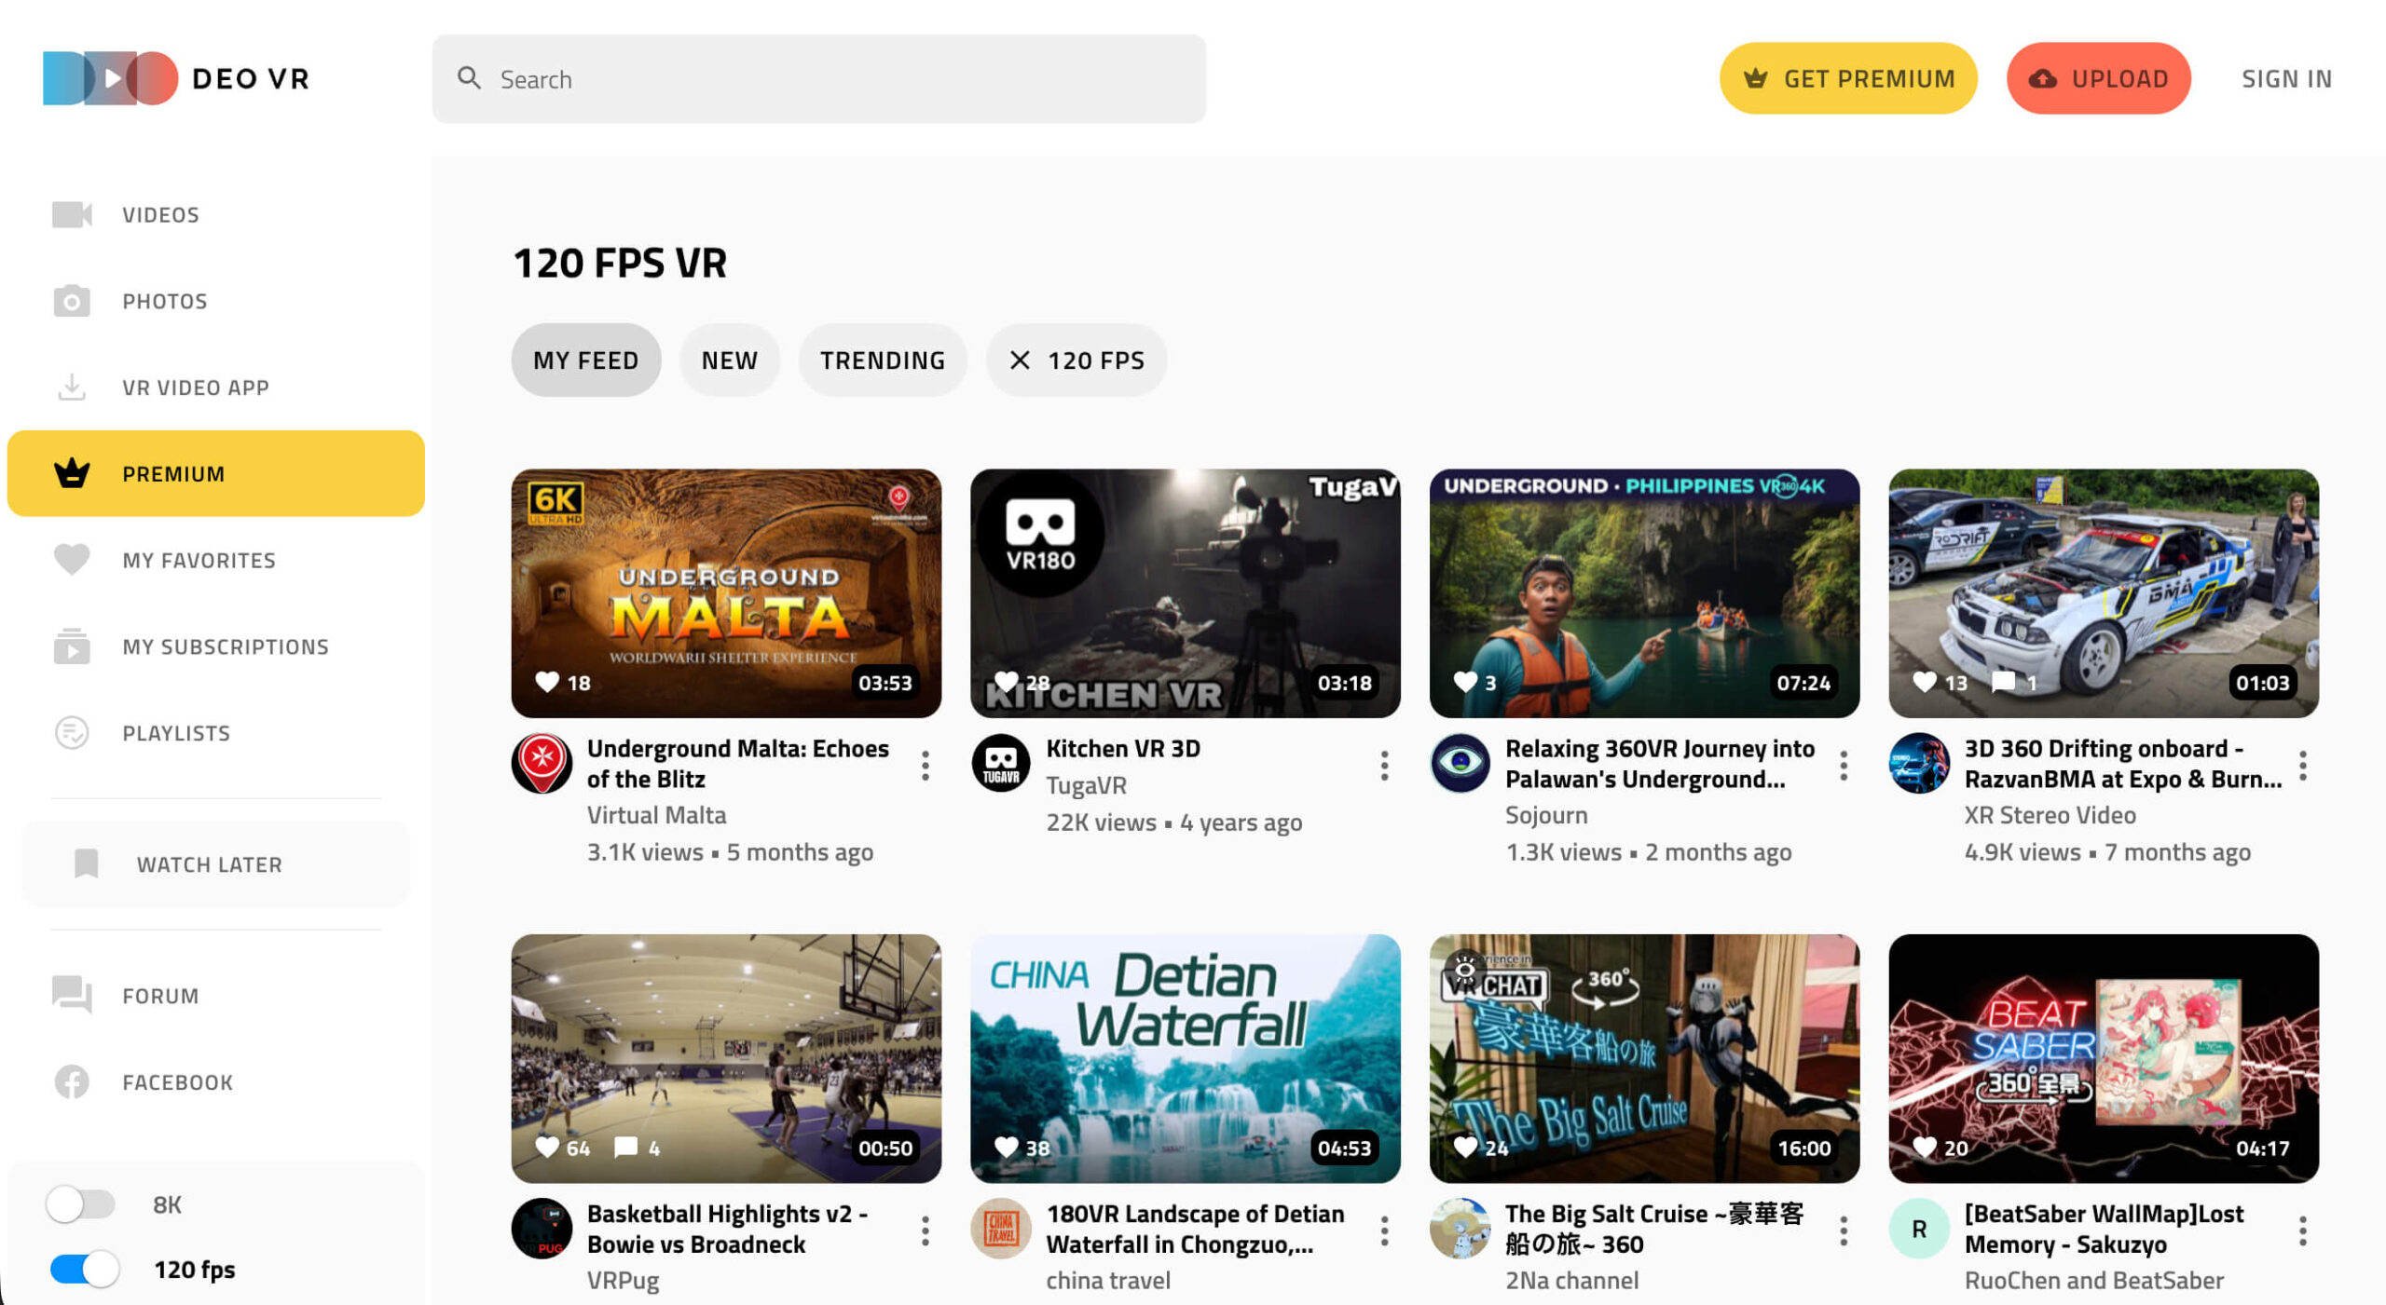Open Videos via camera icon
Screen dimensions: 2386x1305
(x=72, y=214)
